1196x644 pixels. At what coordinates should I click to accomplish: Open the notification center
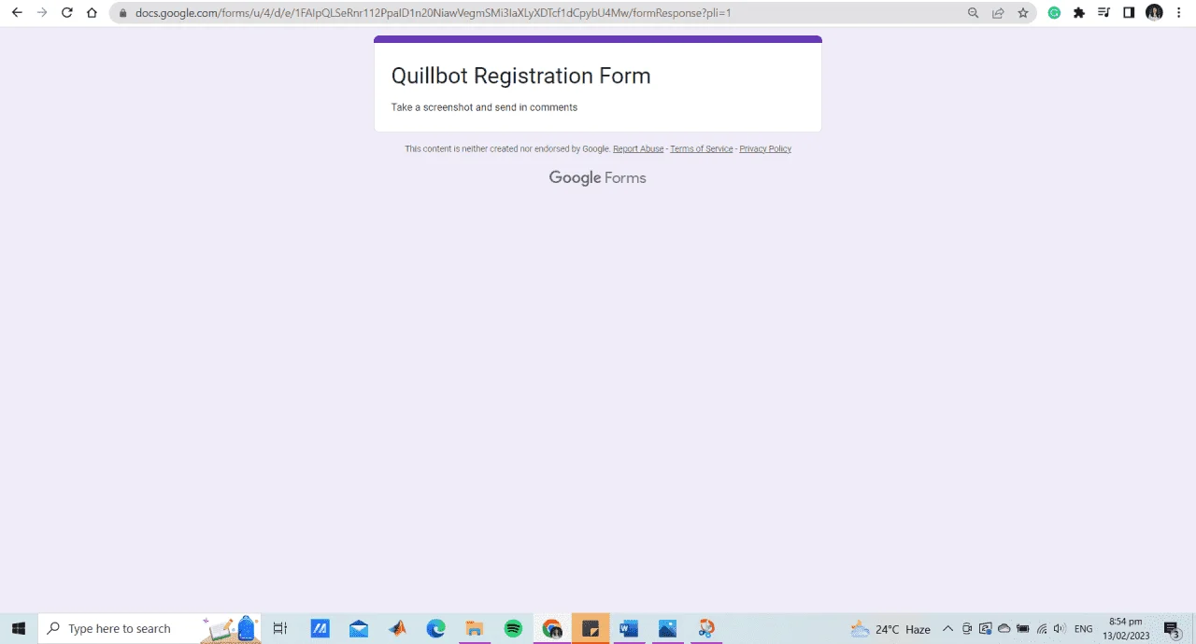(1172, 629)
